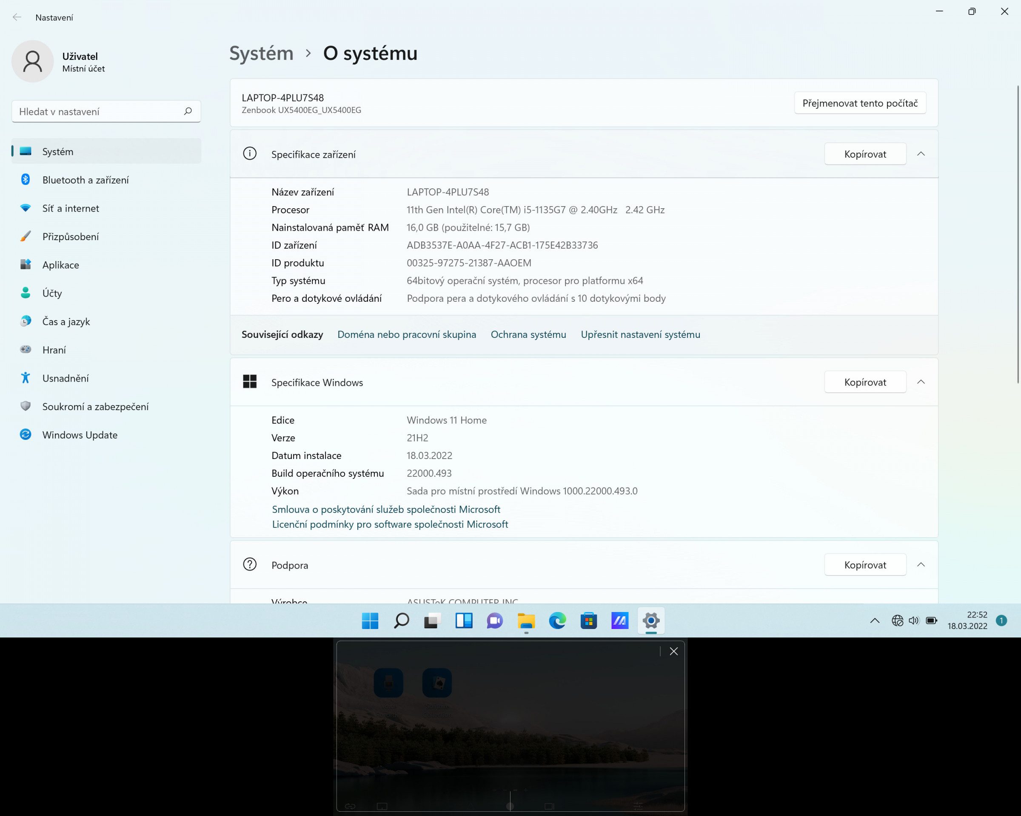Click the build number 22000.493

point(429,473)
